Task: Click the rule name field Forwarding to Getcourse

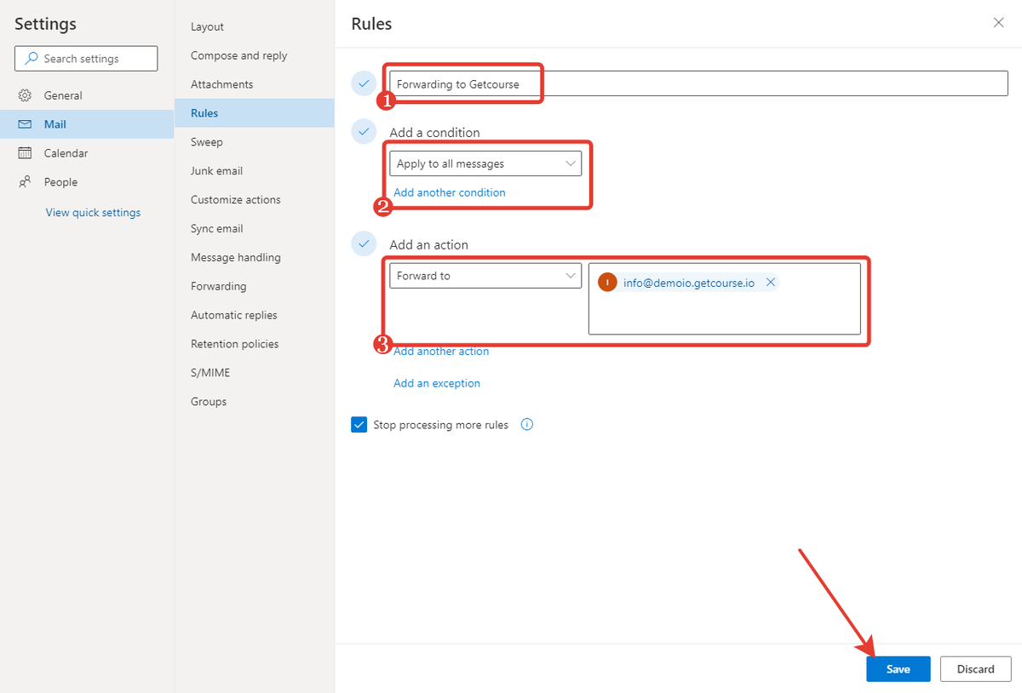Action: [x=698, y=83]
